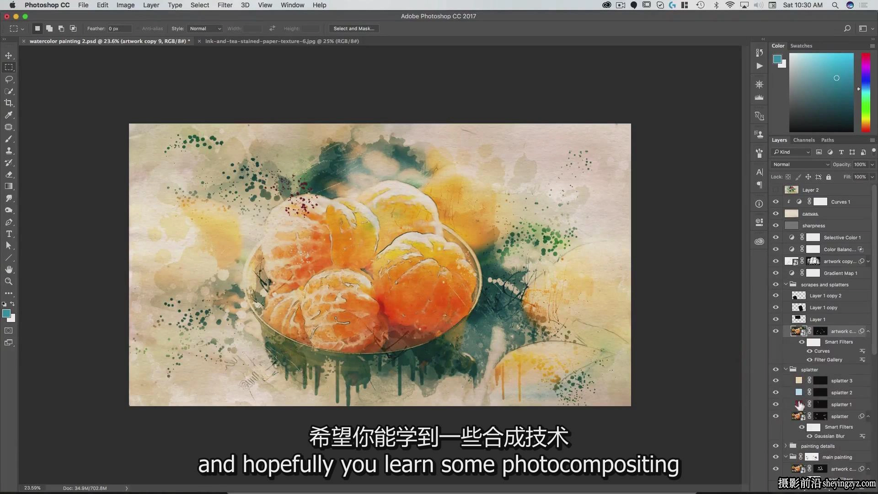The width and height of the screenshot is (878, 494).
Task: Select the Sponge tool
Action: [9, 210]
